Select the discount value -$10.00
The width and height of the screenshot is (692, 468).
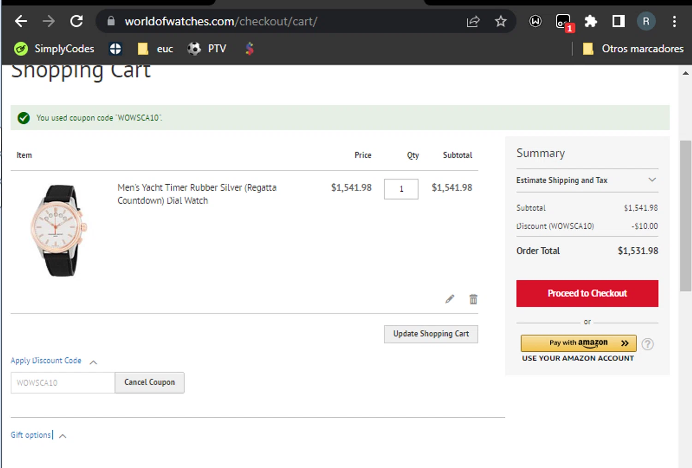(x=644, y=226)
